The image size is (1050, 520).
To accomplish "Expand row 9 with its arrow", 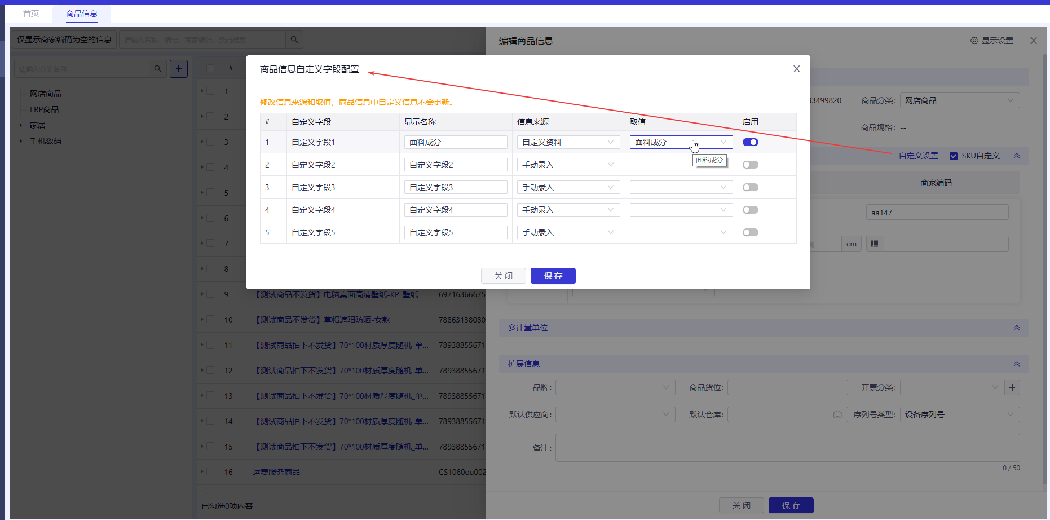I will point(202,294).
